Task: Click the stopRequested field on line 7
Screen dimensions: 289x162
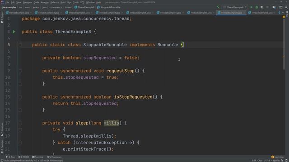Action: coord(100,58)
